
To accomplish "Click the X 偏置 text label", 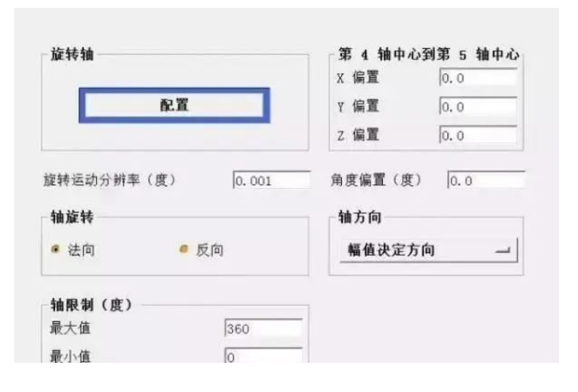I will point(358,78).
